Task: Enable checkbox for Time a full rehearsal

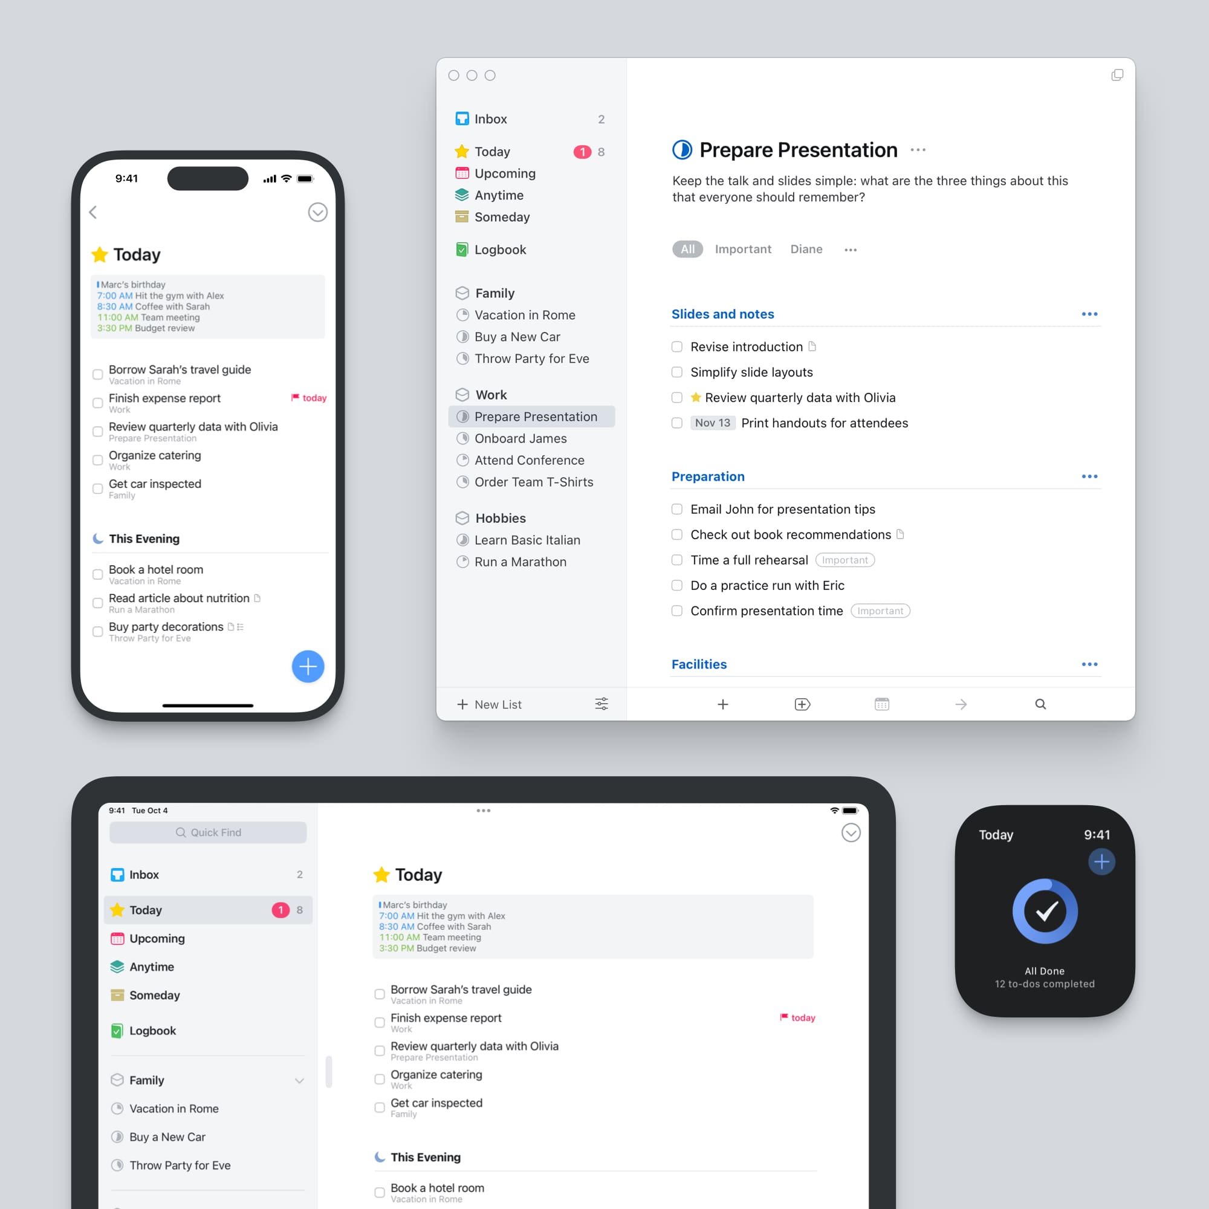Action: (678, 559)
